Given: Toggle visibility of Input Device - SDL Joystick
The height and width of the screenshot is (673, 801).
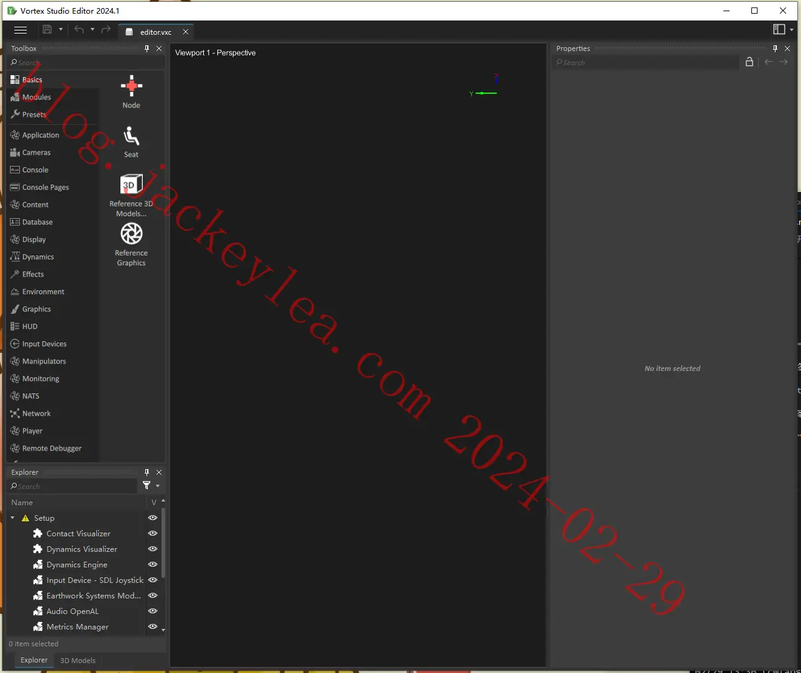Looking at the screenshot, I should coord(153,580).
